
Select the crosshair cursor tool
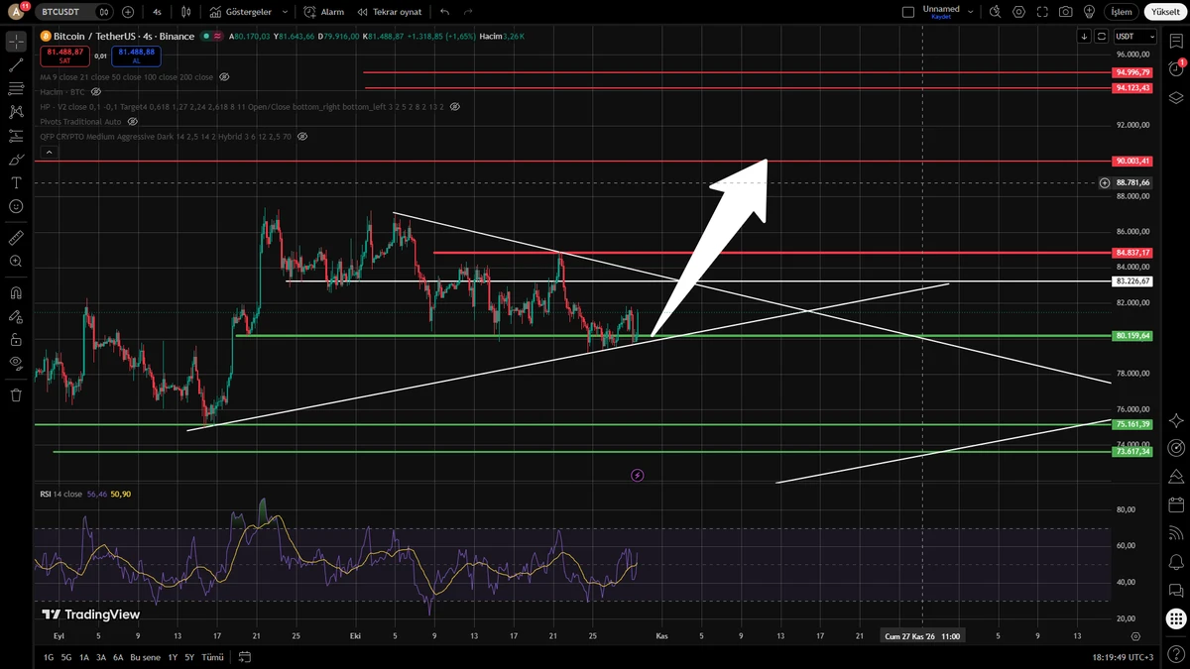click(16, 42)
